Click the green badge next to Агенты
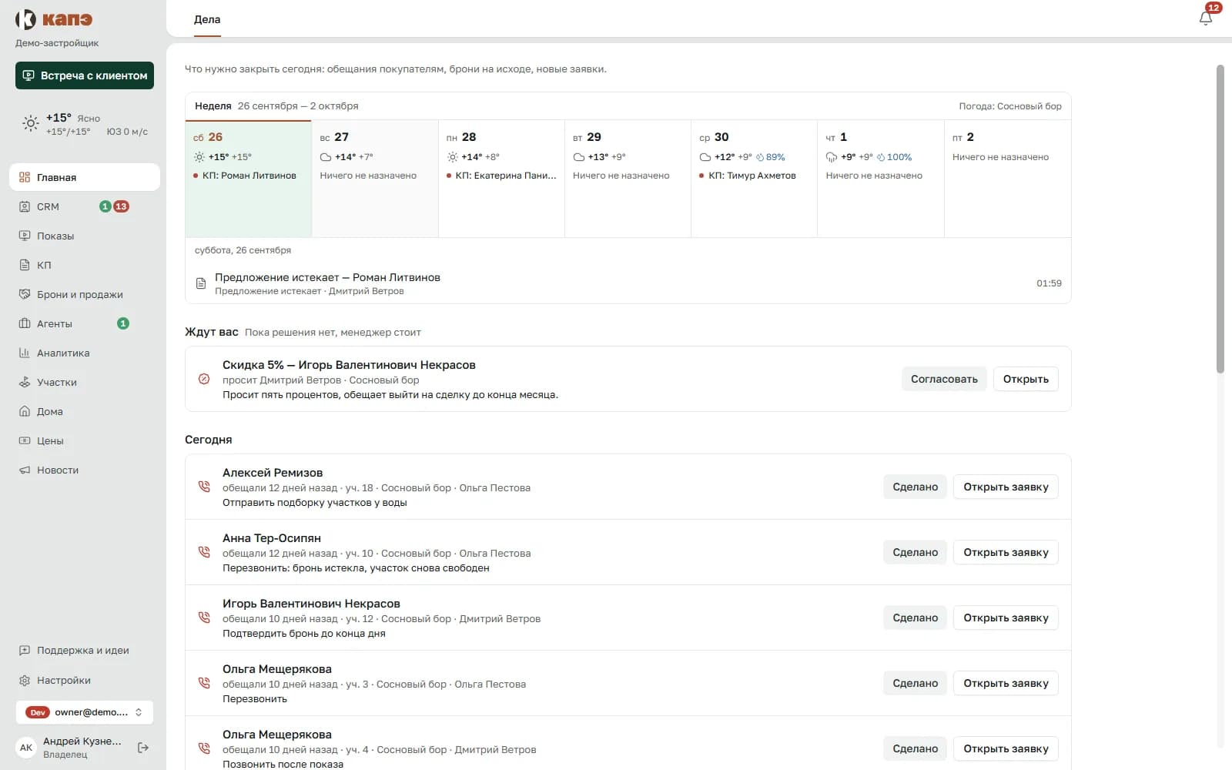The height and width of the screenshot is (770, 1232). point(123,323)
